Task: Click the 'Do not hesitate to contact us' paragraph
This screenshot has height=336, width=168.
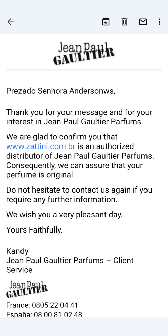Action: pyautogui.click(x=79, y=195)
